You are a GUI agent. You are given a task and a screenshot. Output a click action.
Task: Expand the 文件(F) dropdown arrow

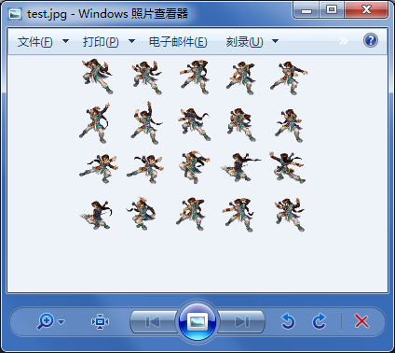coord(65,41)
